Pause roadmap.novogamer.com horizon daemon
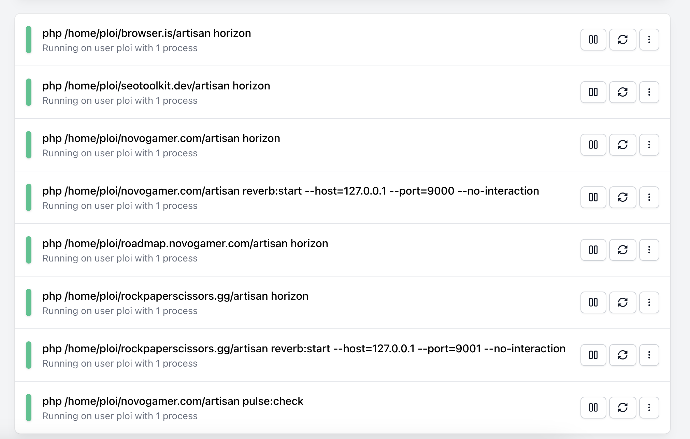This screenshot has height=439, width=690. point(593,250)
